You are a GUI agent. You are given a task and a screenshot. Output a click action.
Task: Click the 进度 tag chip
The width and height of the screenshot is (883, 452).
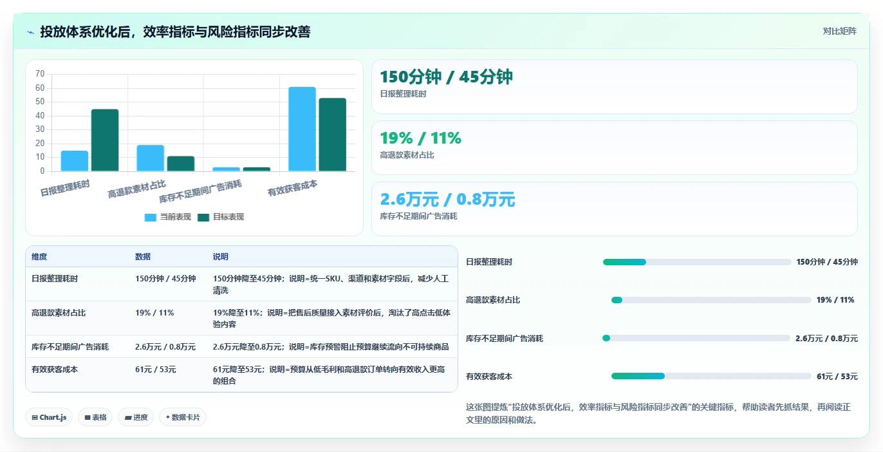click(136, 417)
